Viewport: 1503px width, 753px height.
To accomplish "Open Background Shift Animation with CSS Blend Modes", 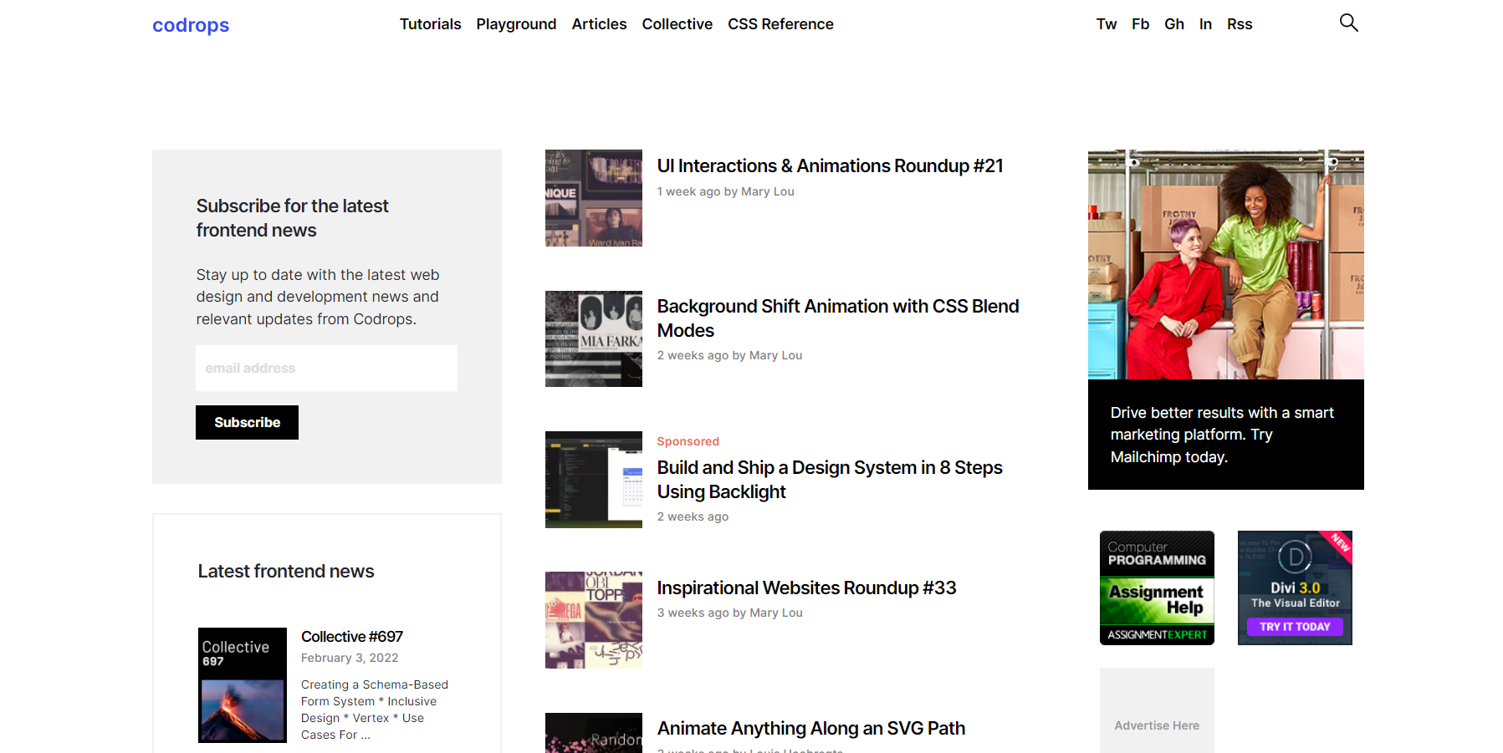I will [x=838, y=318].
